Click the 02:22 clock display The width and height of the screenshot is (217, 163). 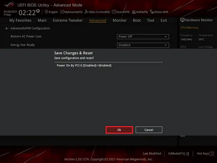[x=27, y=13]
